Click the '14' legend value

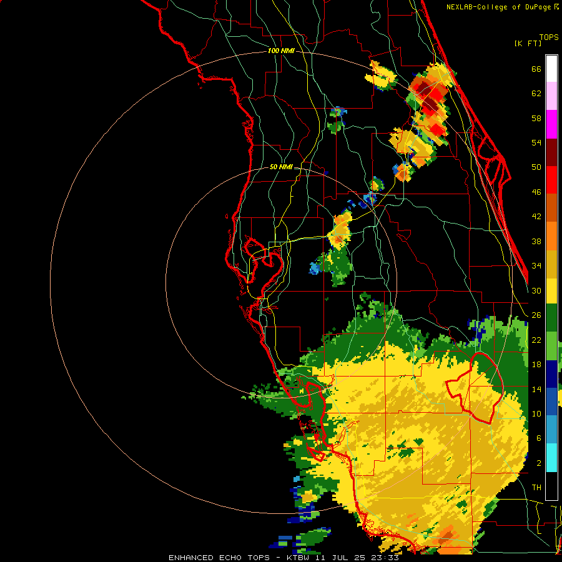tap(536, 389)
